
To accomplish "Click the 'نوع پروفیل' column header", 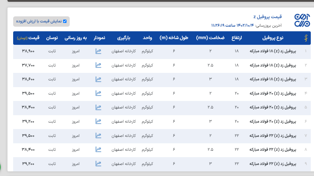I will (272, 38).
